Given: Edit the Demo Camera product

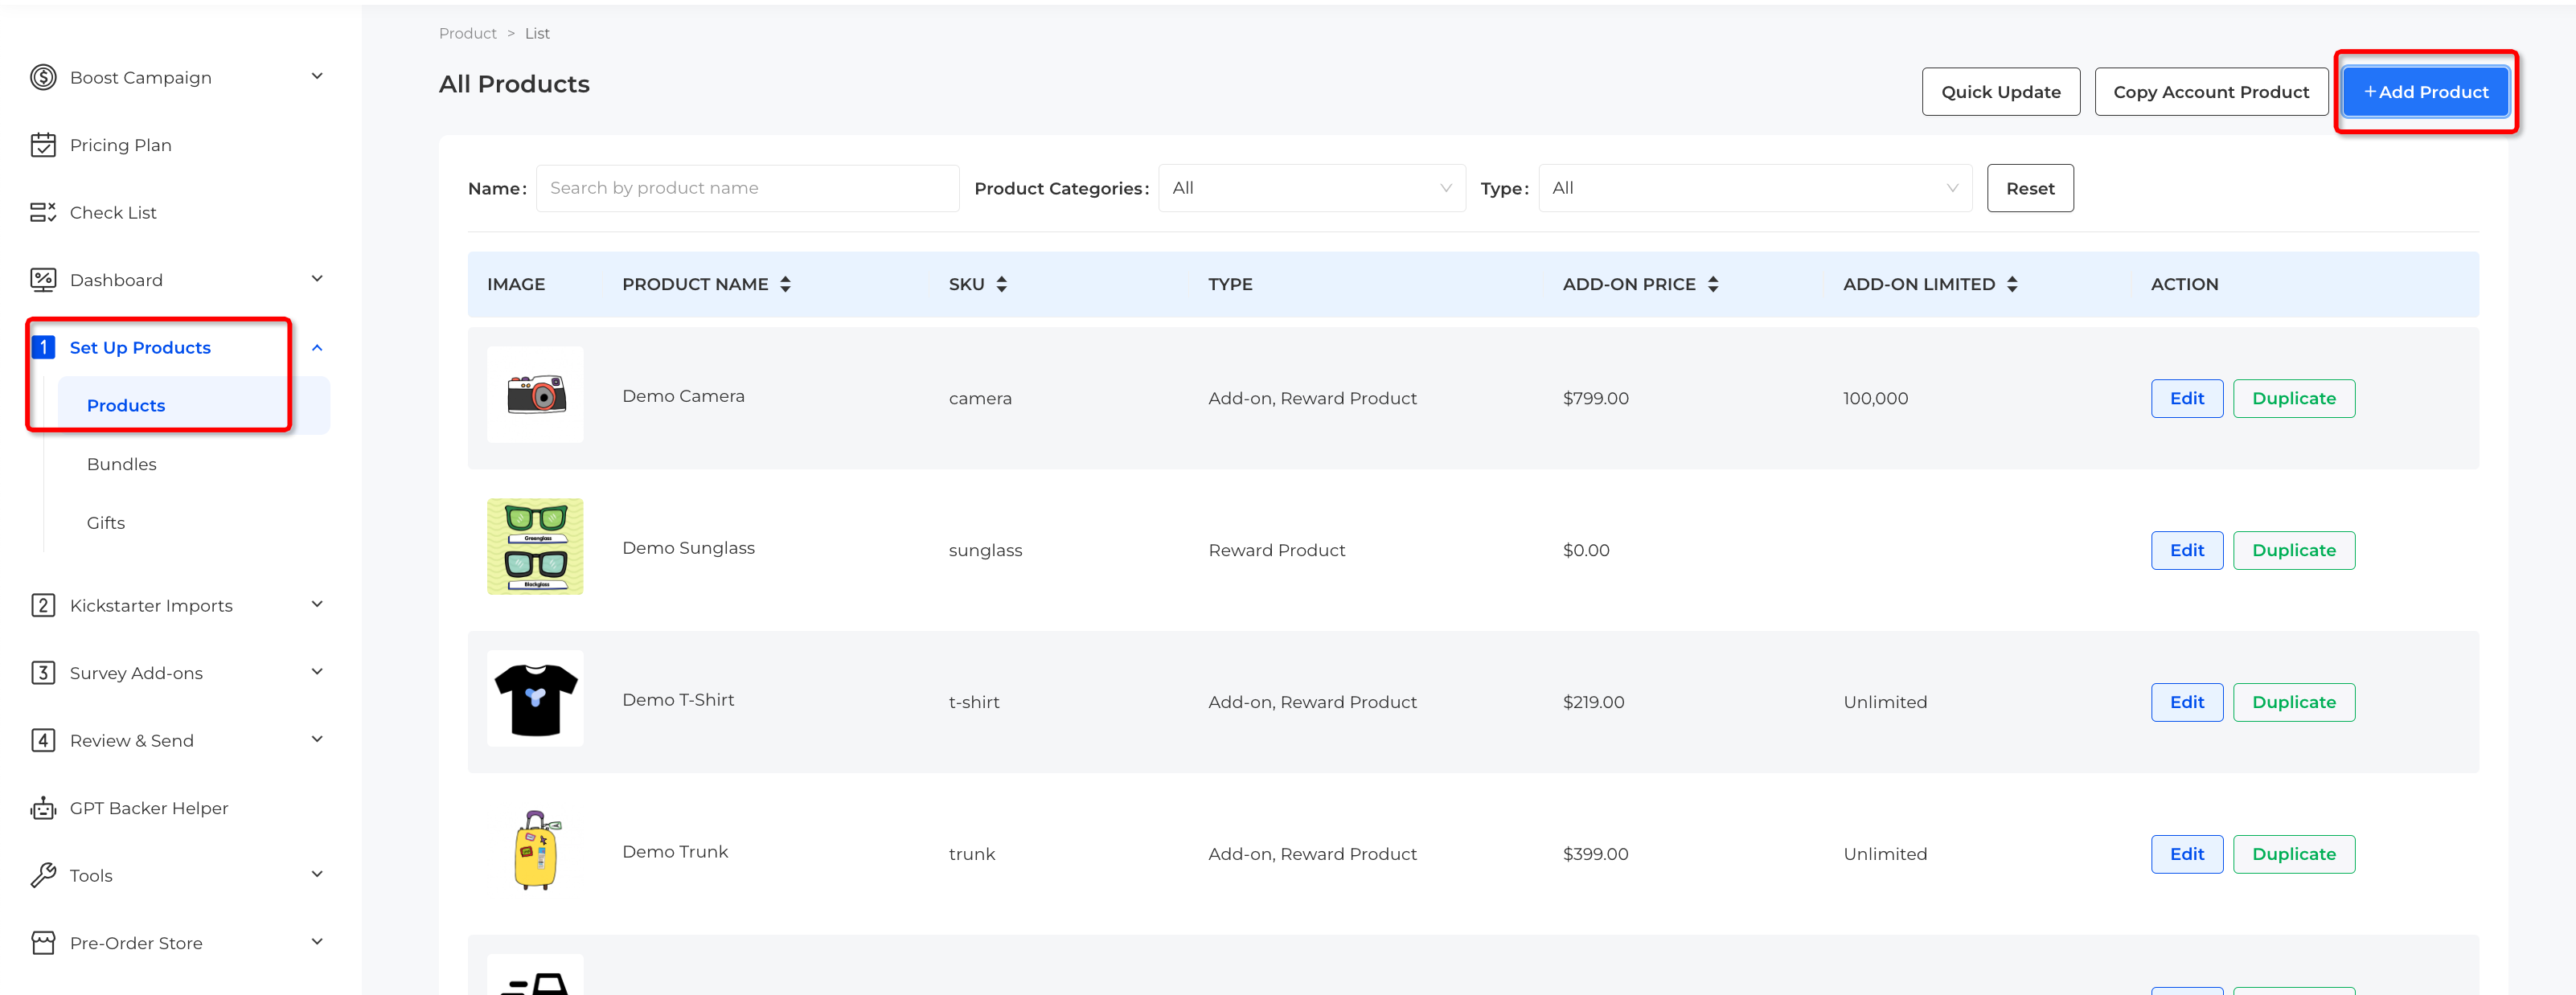Looking at the screenshot, I should click(x=2186, y=398).
